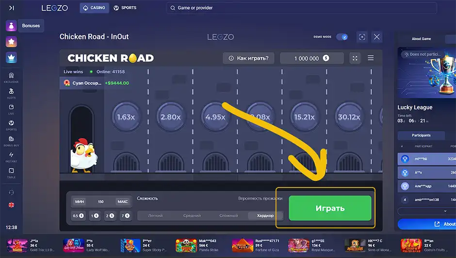The image size is (456, 258).
Task: Choose the 2 dollar bet preset
Action: pos(110,216)
